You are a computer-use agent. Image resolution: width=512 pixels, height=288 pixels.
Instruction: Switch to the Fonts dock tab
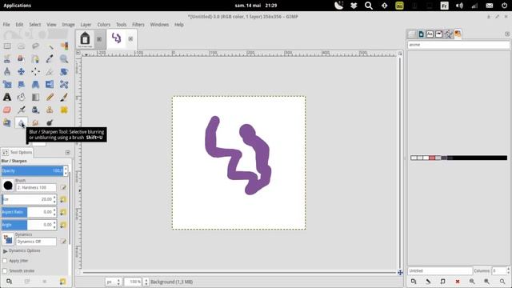click(x=430, y=34)
